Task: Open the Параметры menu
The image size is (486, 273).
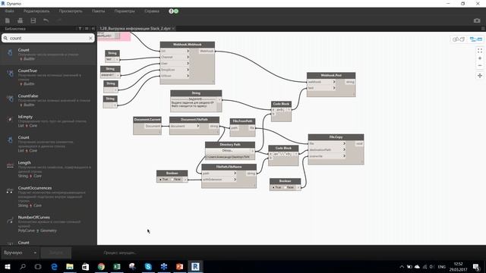Action: click(x=125, y=11)
